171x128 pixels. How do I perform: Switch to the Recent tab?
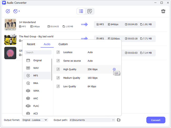click(x=31, y=44)
